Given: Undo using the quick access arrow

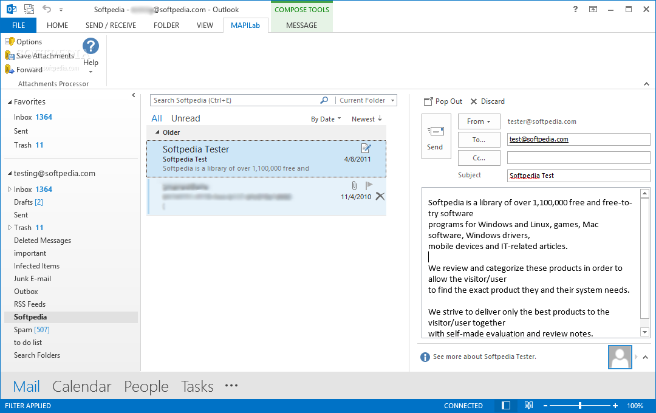Looking at the screenshot, I should point(47,9).
